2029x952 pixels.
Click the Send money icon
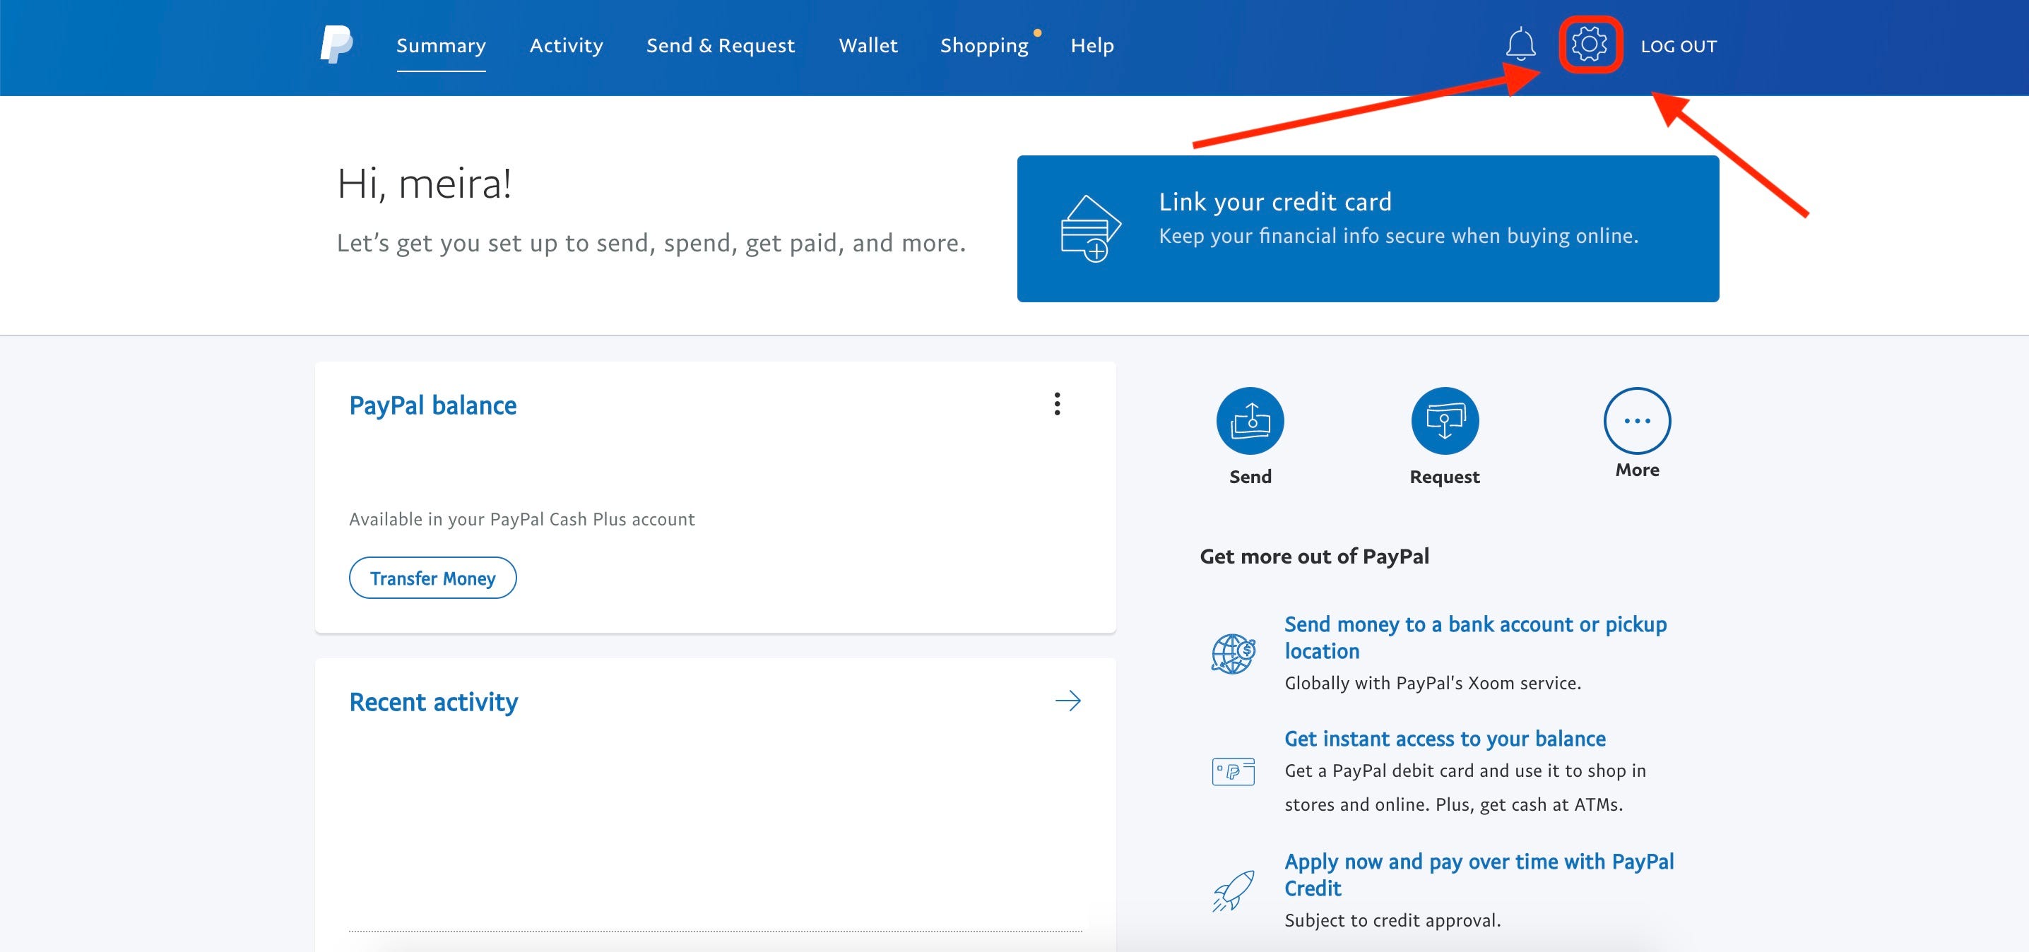click(1250, 420)
